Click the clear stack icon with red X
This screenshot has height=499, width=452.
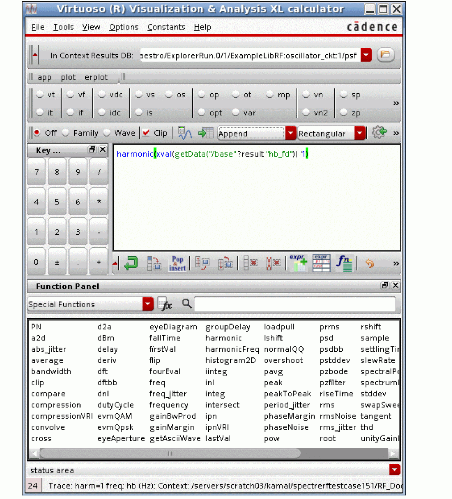pyautogui.click(x=250, y=263)
